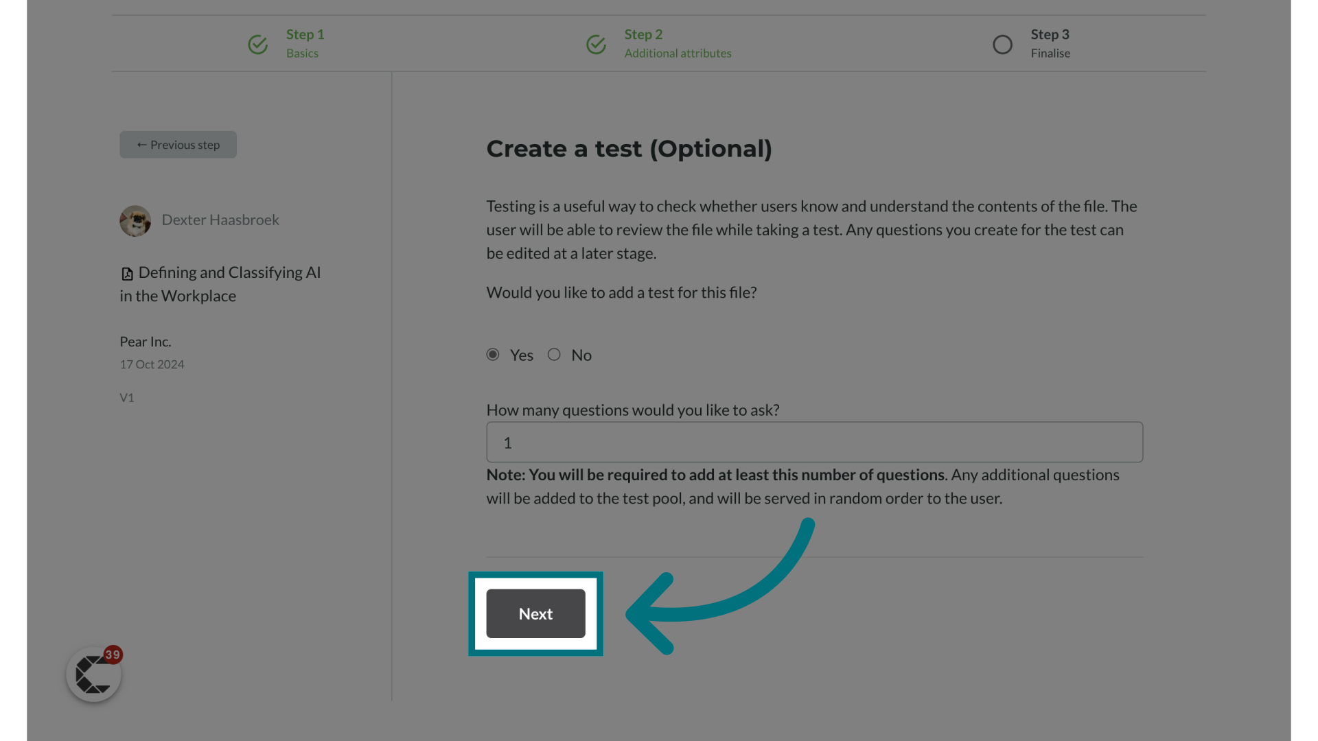Image resolution: width=1318 pixels, height=741 pixels.
Task: Click the Step 1 Basics checkmark icon
Action: click(x=257, y=43)
